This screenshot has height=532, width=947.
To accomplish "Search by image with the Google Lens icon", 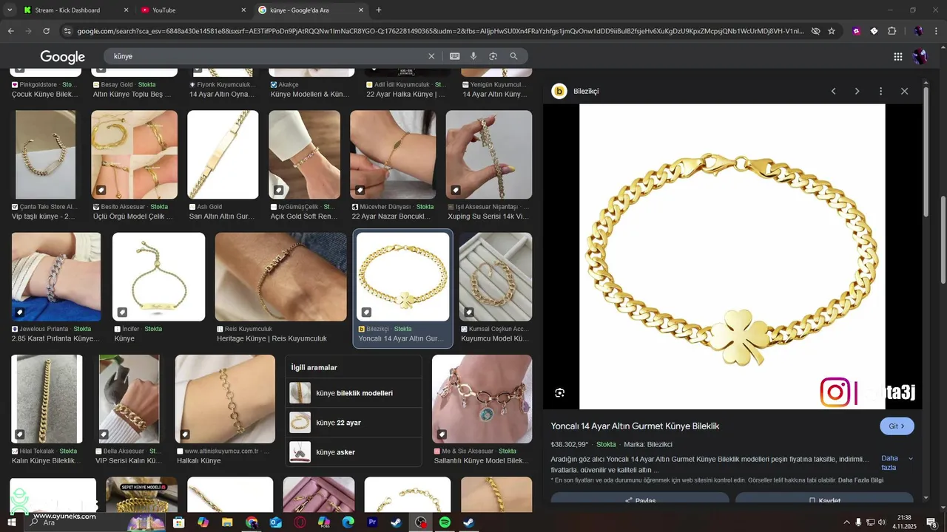I will tap(493, 56).
